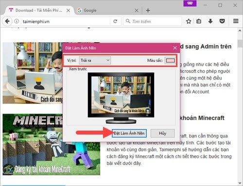Close the Google tab

(137, 10)
